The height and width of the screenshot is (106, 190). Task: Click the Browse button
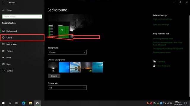pos(54,76)
